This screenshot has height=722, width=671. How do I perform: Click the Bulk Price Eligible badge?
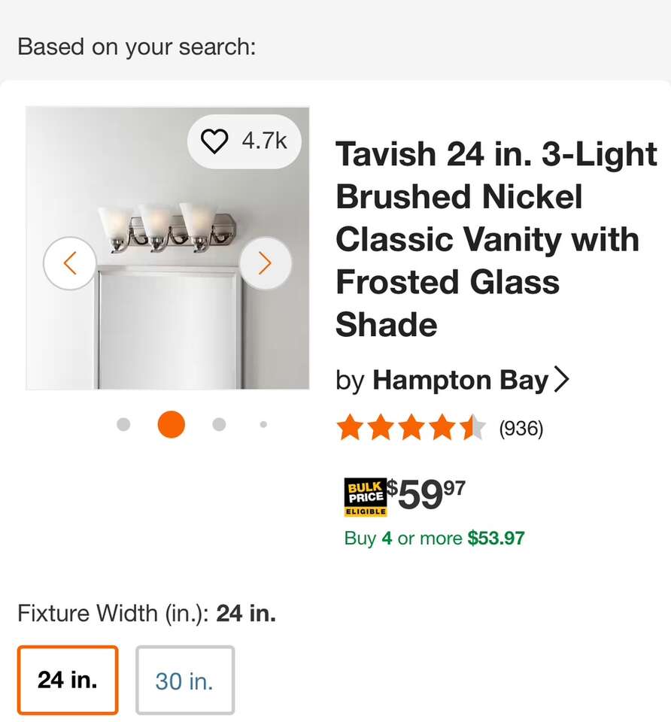click(x=365, y=496)
